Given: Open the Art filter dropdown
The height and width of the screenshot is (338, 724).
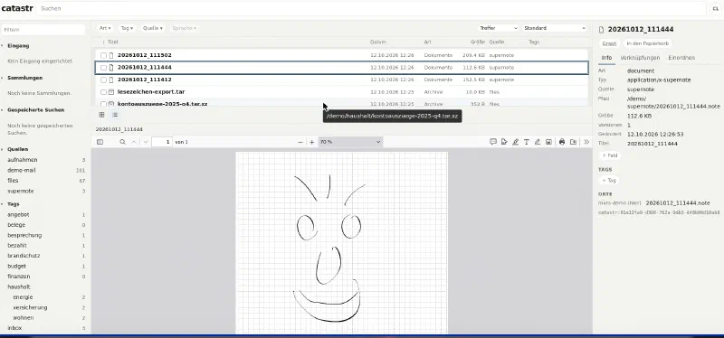Looking at the screenshot, I should 105,28.
